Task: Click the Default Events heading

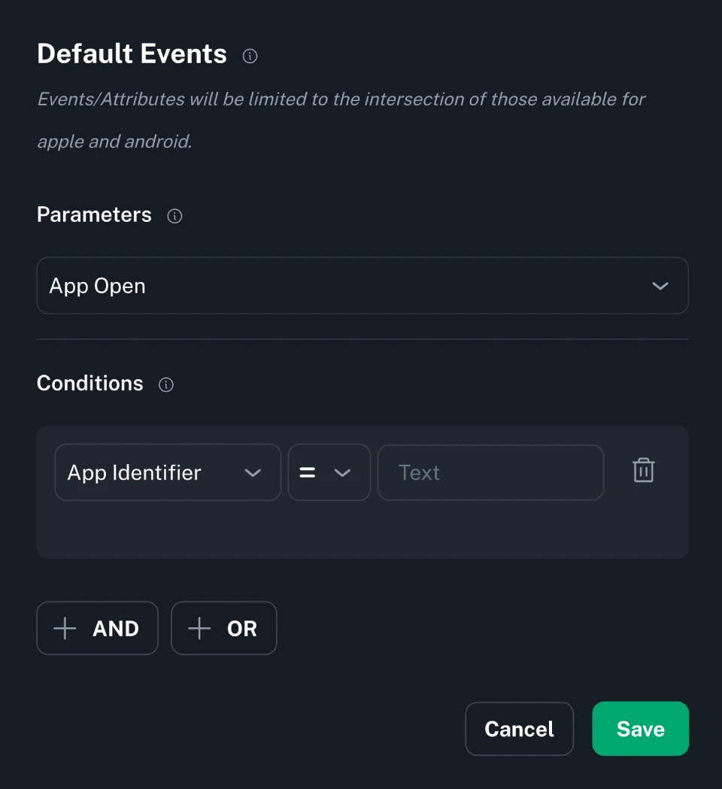Action: [132, 54]
